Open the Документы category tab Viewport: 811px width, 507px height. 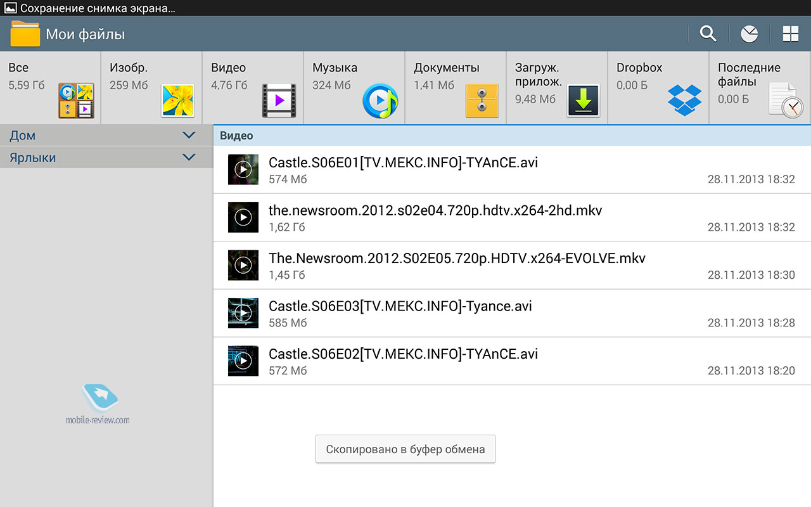pyautogui.click(x=456, y=88)
